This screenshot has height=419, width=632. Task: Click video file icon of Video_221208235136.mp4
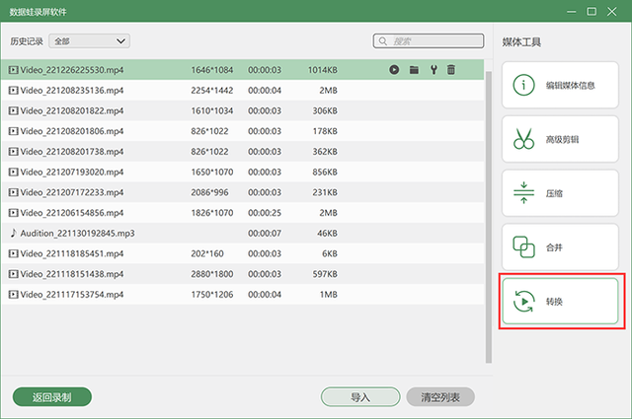(x=13, y=90)
